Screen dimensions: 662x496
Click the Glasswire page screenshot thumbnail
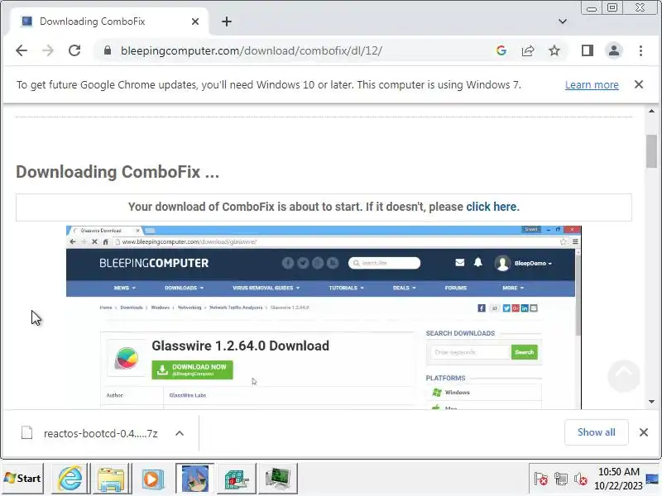(x=324, y=317)
